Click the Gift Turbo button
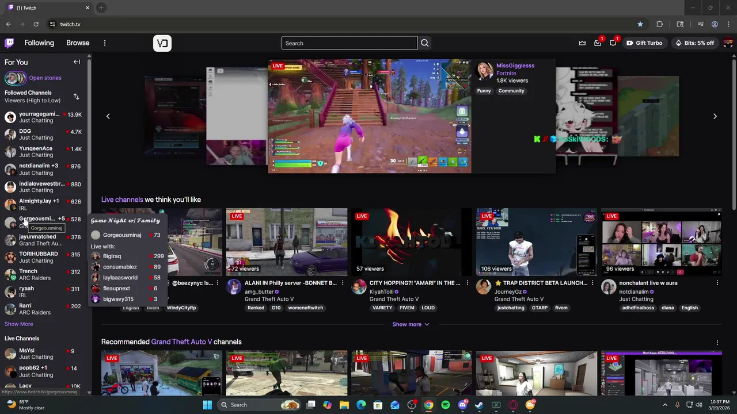This screenshot has height=414, width=737. [x=644, y=43]
